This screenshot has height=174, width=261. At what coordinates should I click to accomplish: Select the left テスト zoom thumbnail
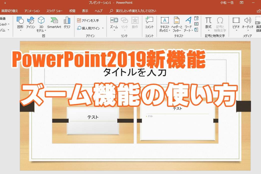pos(93,121)
